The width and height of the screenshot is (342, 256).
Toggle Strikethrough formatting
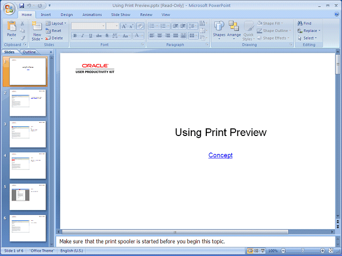98,36
